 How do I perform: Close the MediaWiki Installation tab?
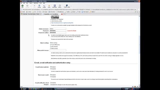pos(62,14)
